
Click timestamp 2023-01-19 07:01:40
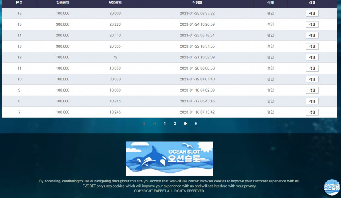[197, 79]
